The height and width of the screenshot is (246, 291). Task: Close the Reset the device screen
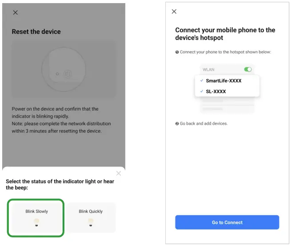pos(16,12)
